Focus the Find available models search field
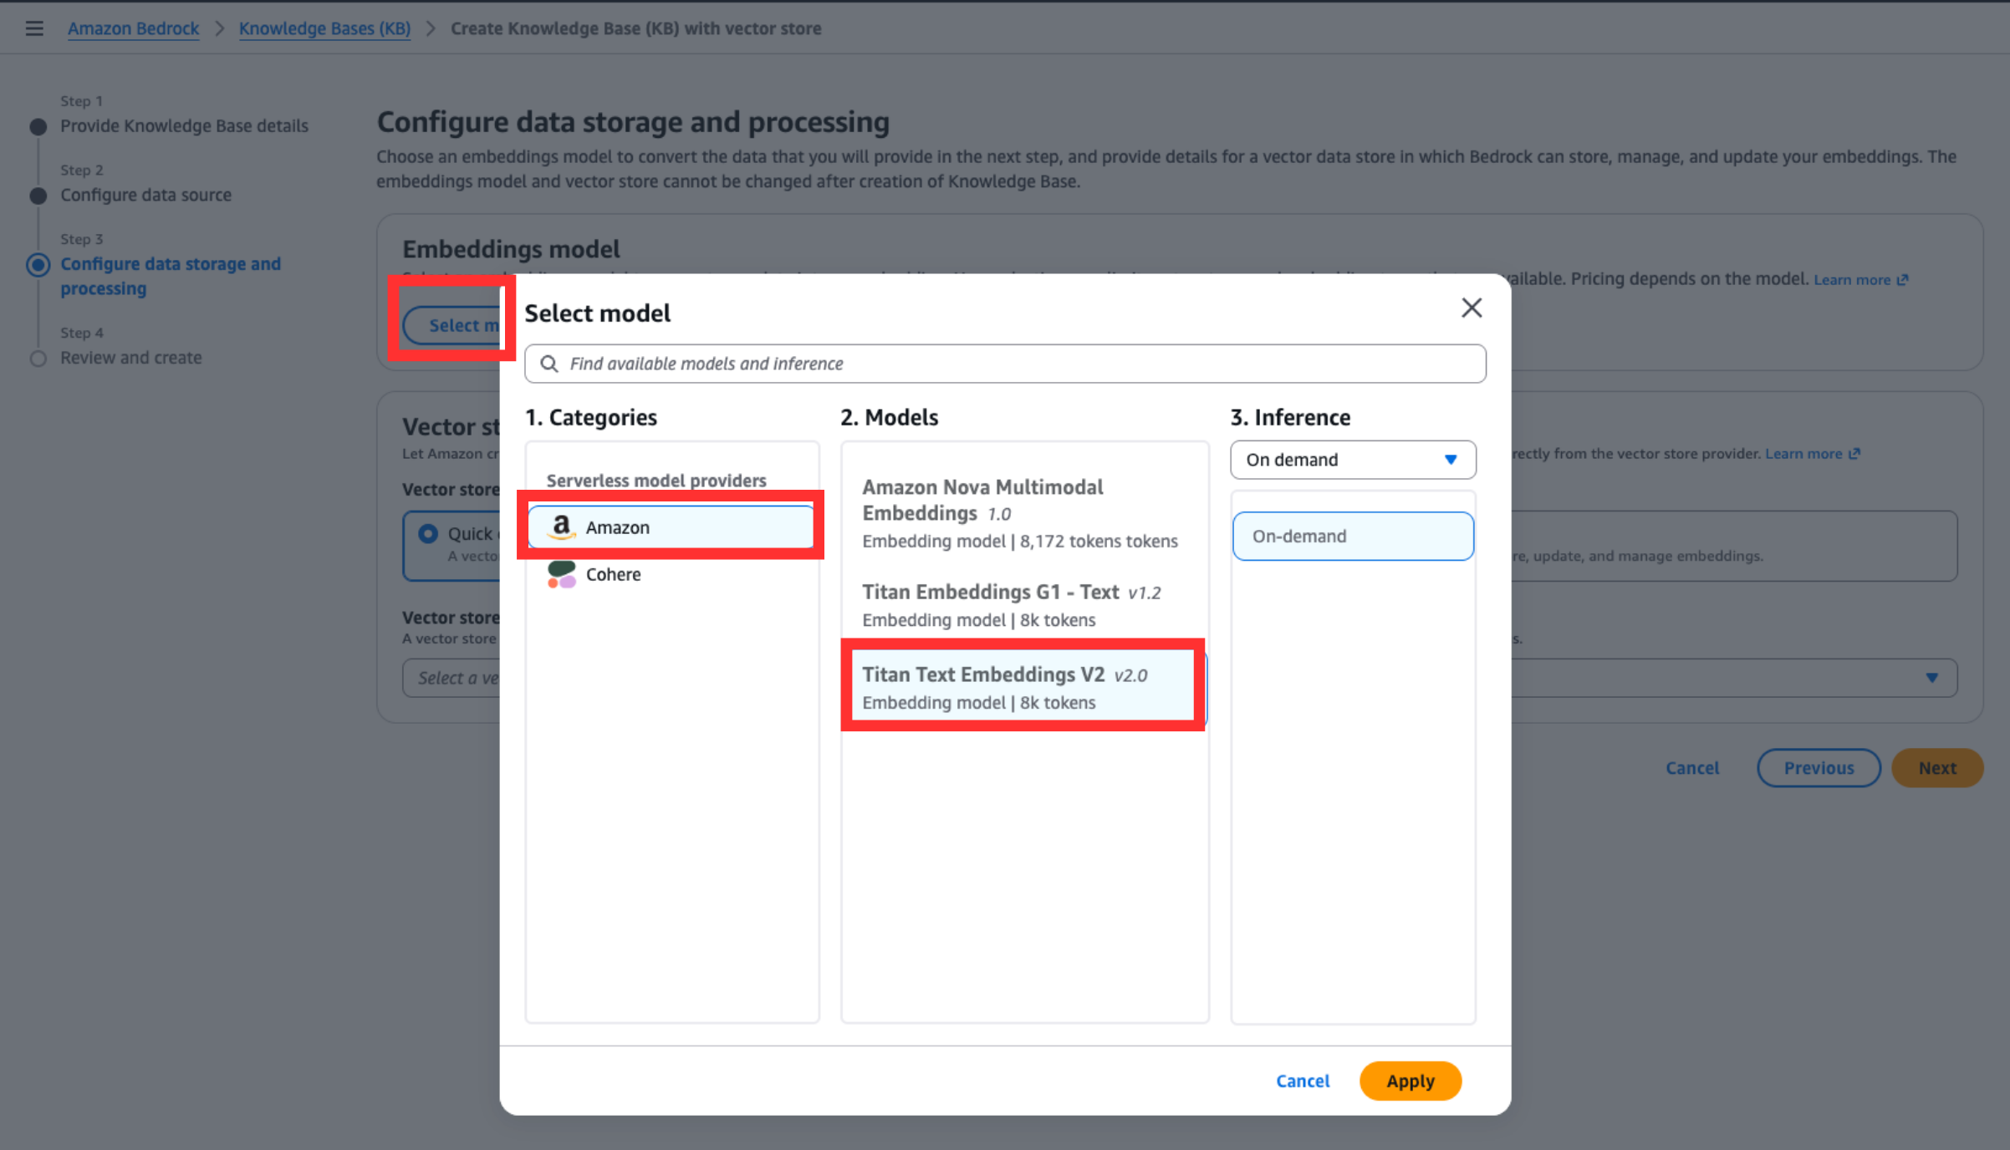Viewport: 2010px width, 1150px height. (x=1005, y=364)
